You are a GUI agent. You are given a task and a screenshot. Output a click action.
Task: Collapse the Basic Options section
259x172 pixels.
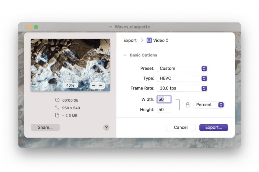[x=125, y=55]
